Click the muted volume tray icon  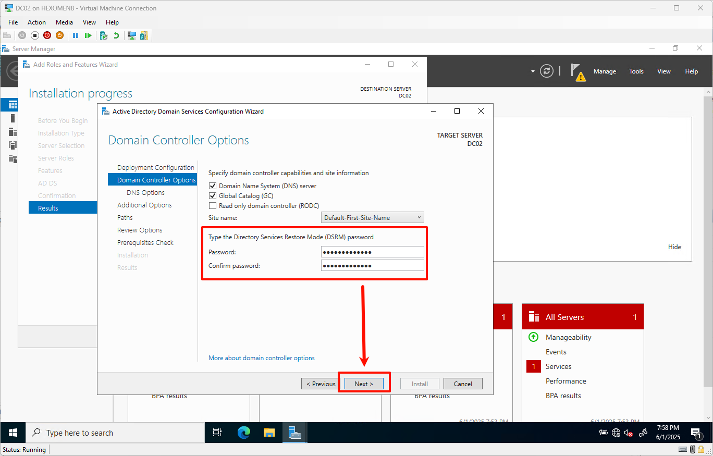pos(629,433)
